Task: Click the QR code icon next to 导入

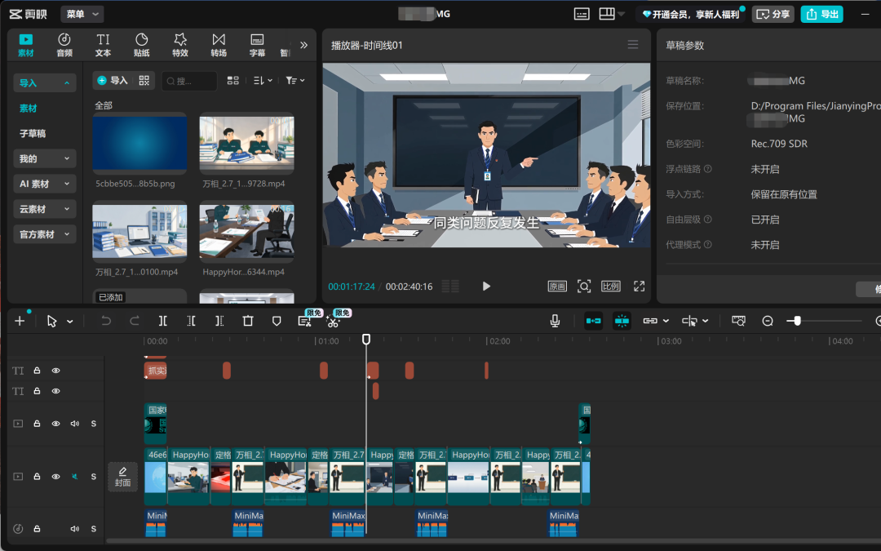Action: 144,80
